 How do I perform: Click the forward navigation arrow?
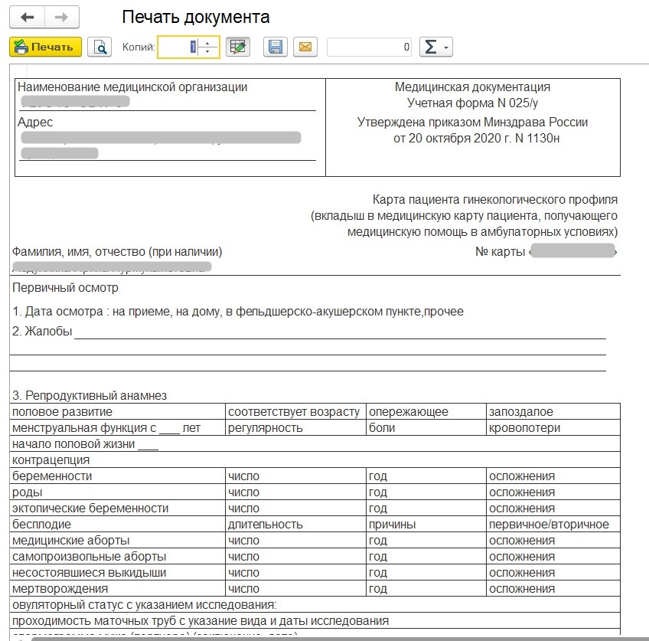click(62, 17)
